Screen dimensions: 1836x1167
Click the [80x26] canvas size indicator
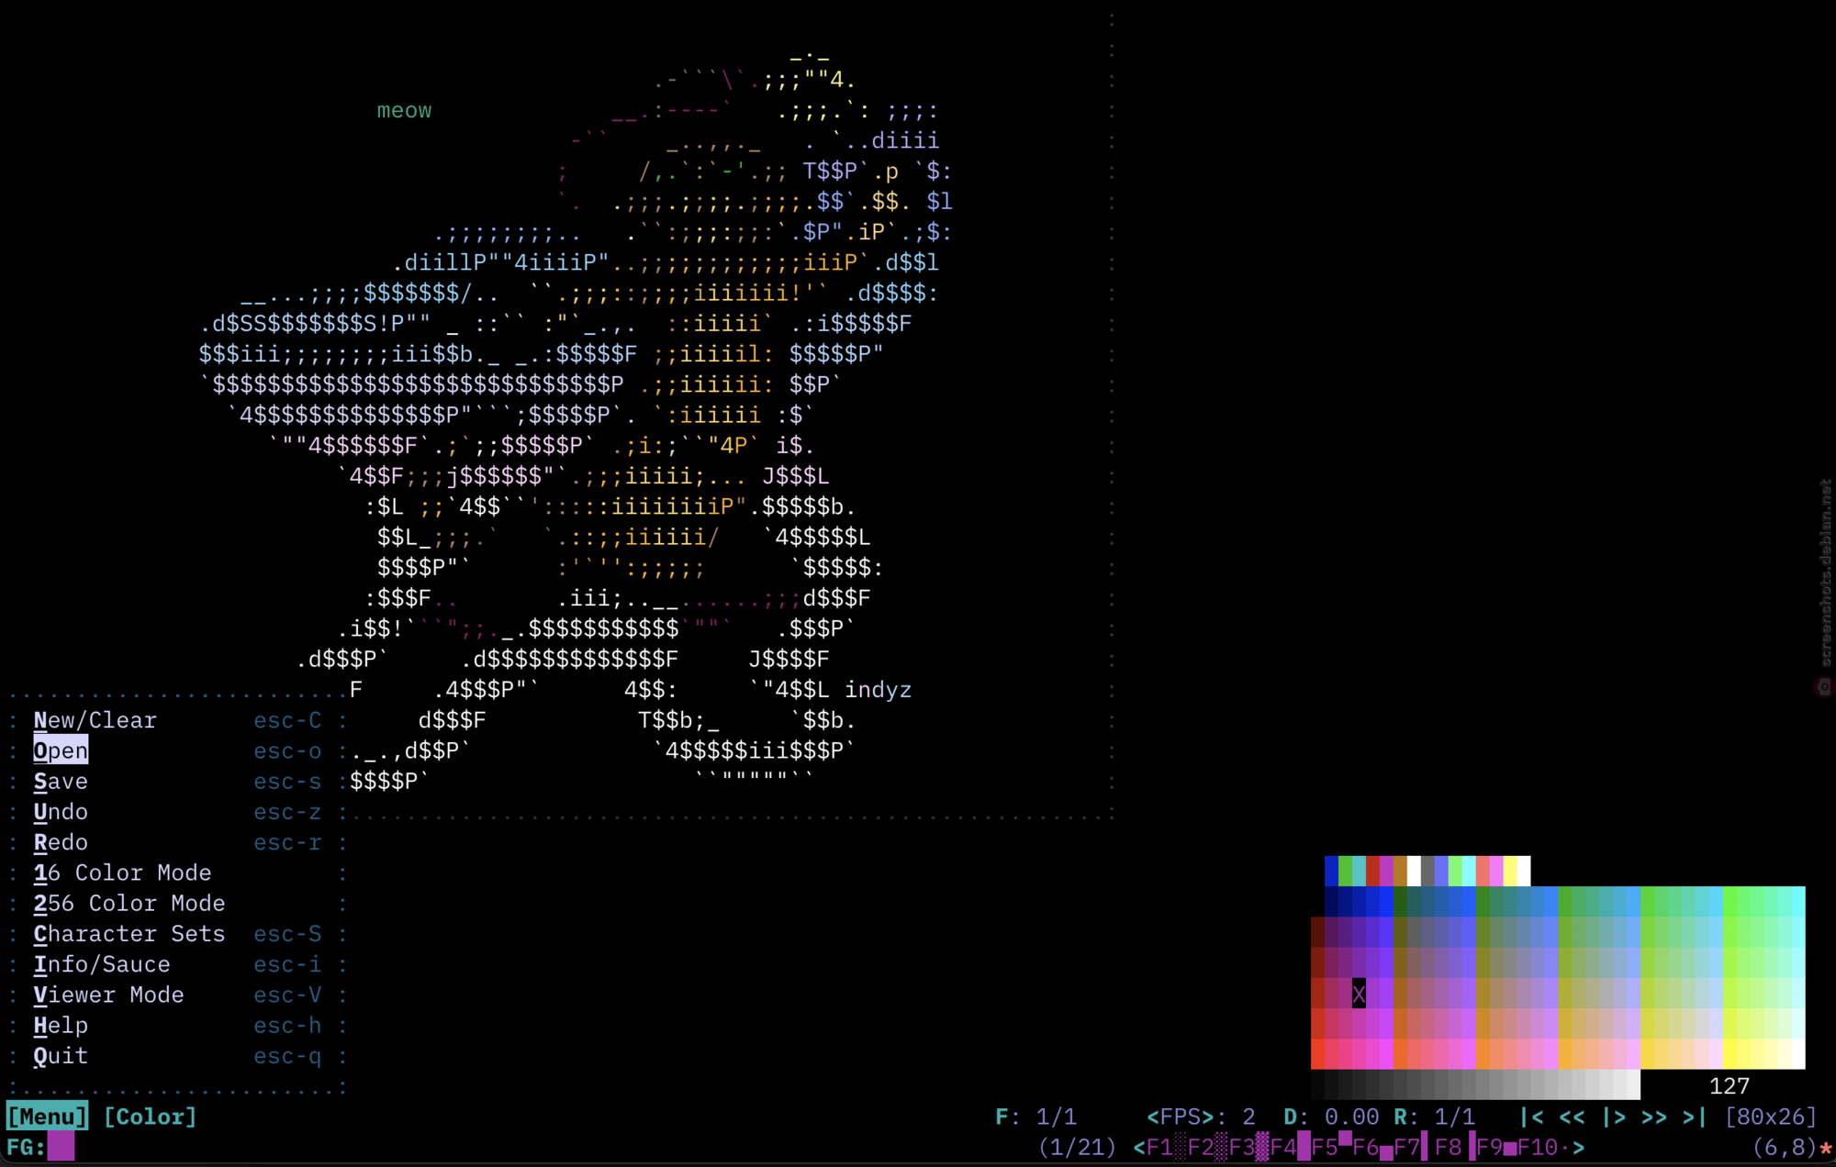pos(1771,1117)
